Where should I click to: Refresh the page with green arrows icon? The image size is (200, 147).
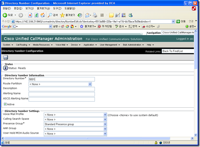pyautogui.click(x=37, y=15)
